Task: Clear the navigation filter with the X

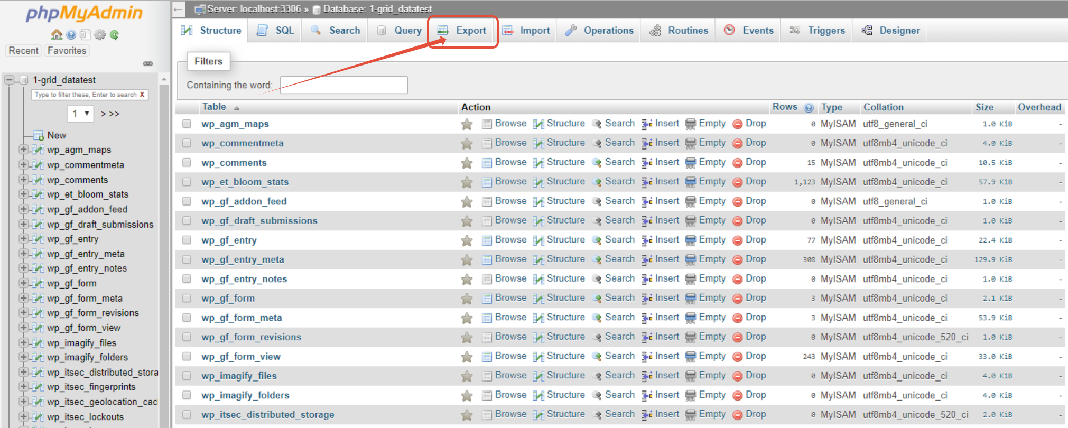Action: pyautogui.click(x=142, y=95)
